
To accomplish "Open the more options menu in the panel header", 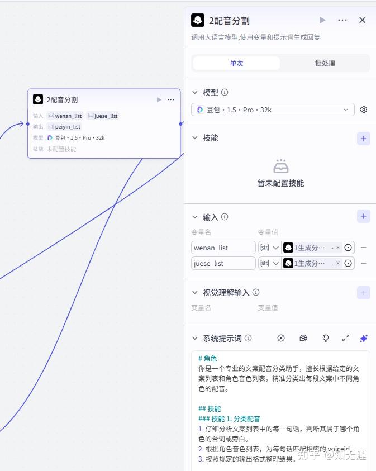I will (342, 20).
